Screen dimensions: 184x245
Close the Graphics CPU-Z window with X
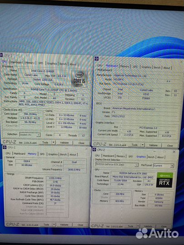(x=174, y=152)
